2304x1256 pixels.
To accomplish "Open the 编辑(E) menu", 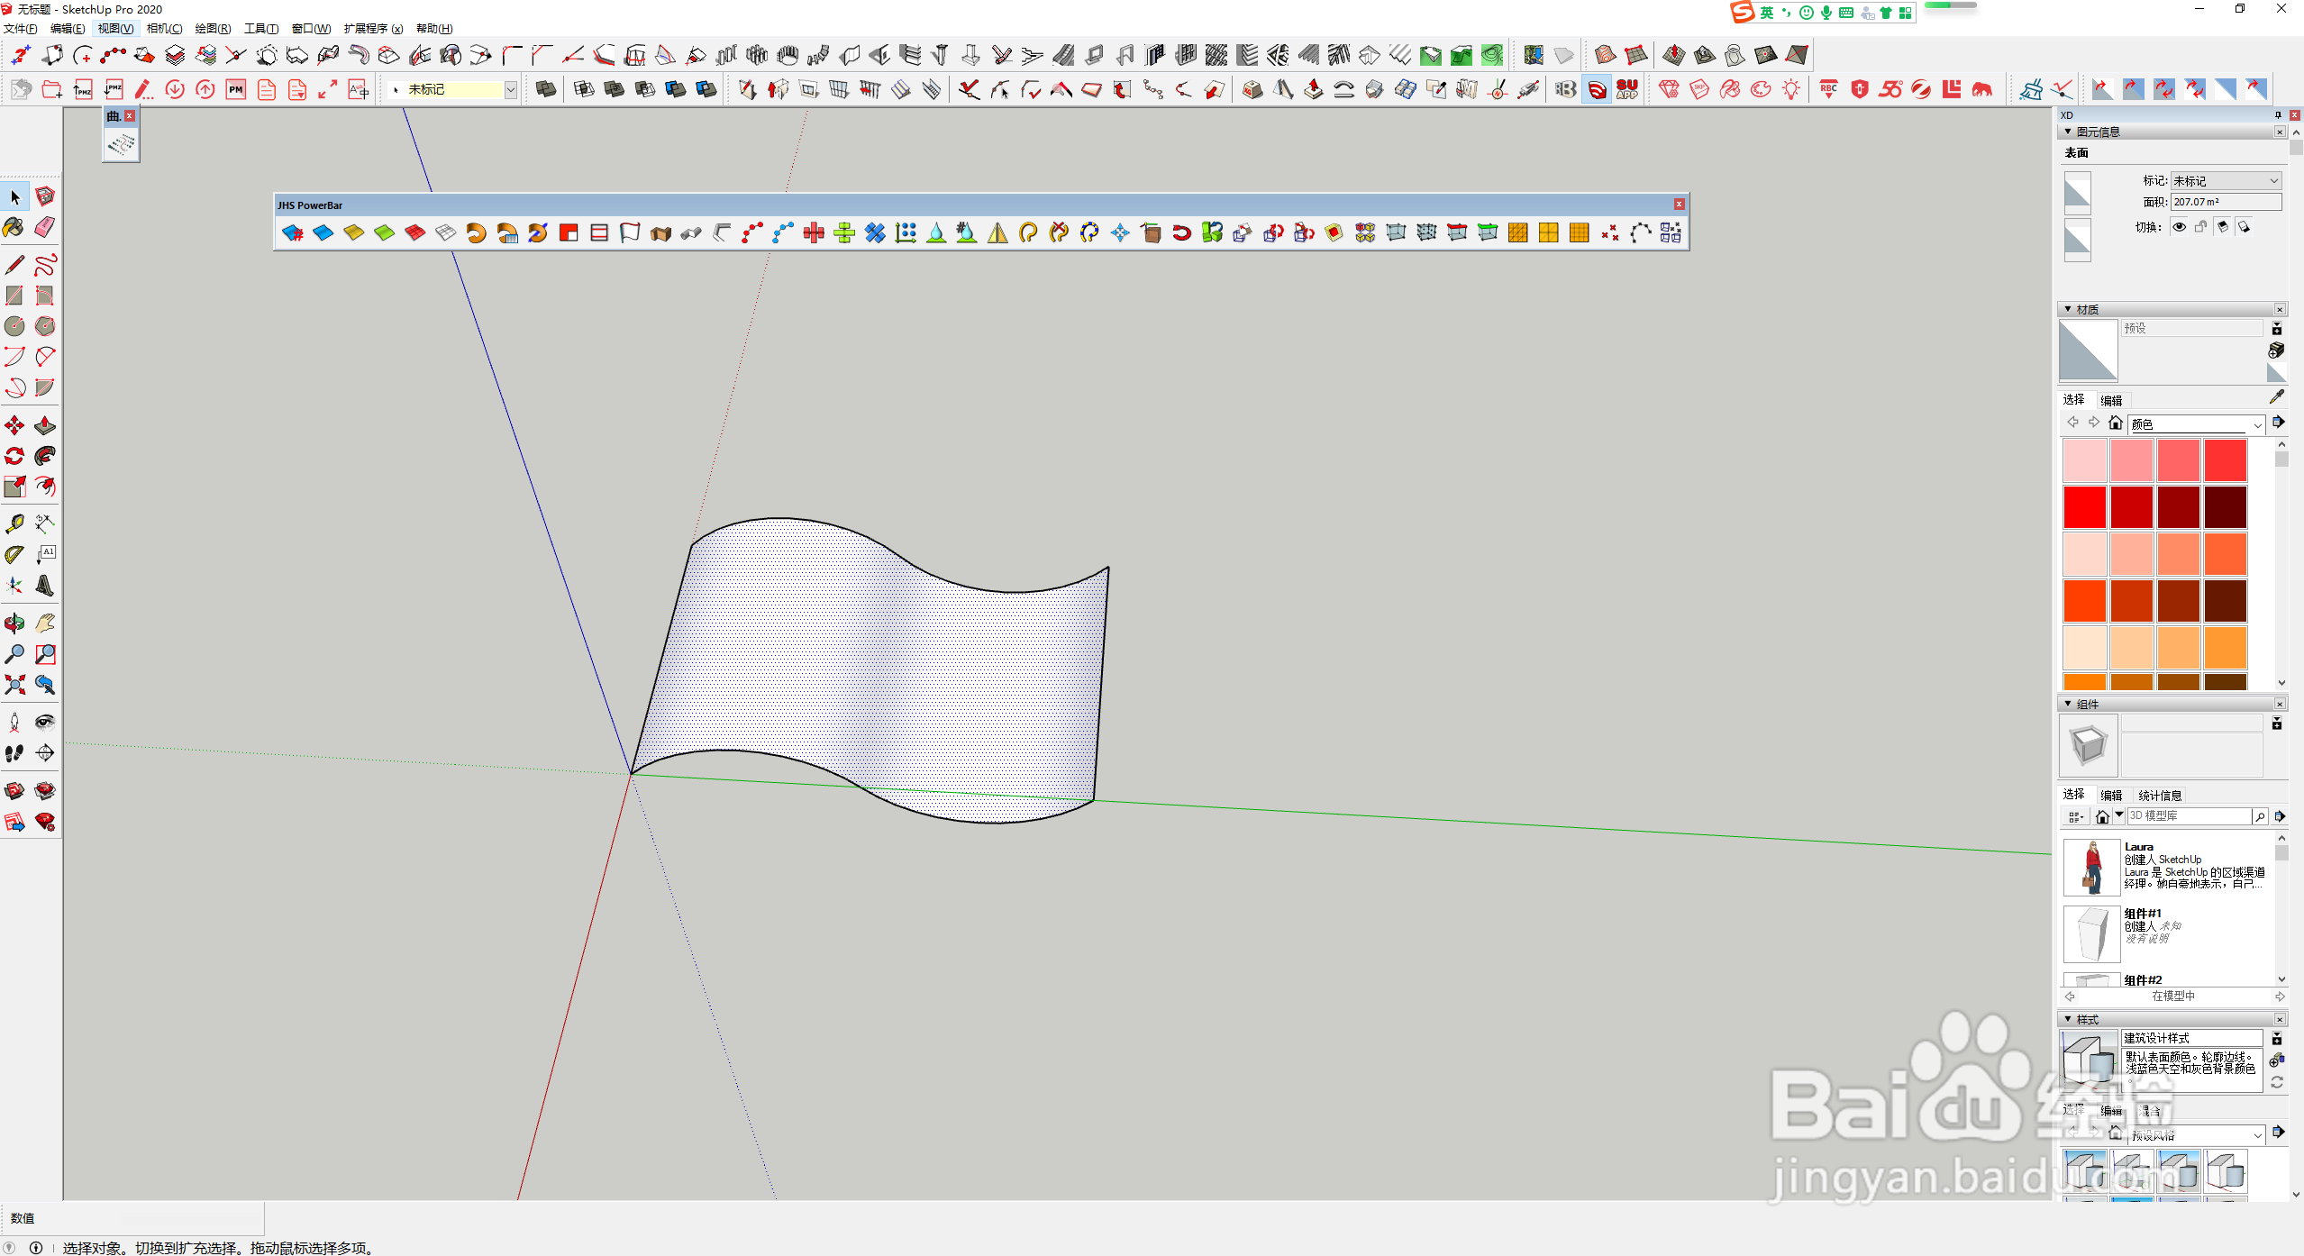I will [x=68, y=29].
